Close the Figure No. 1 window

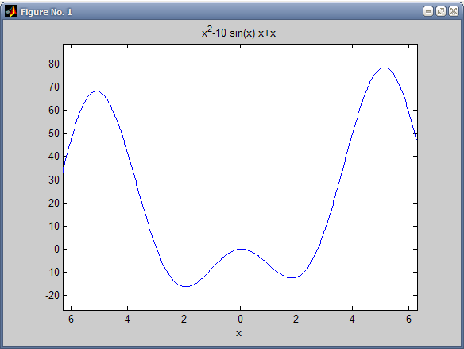(x=454, y=11)
